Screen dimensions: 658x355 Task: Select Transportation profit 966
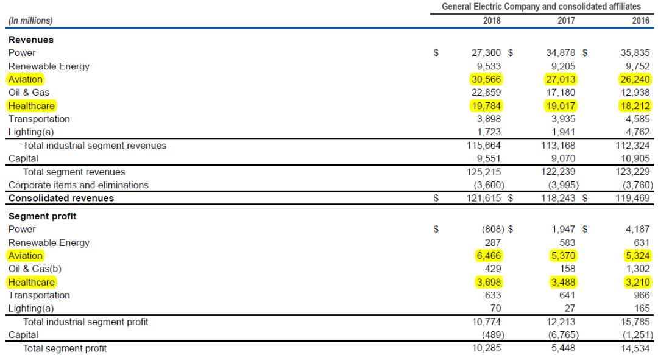642,295
